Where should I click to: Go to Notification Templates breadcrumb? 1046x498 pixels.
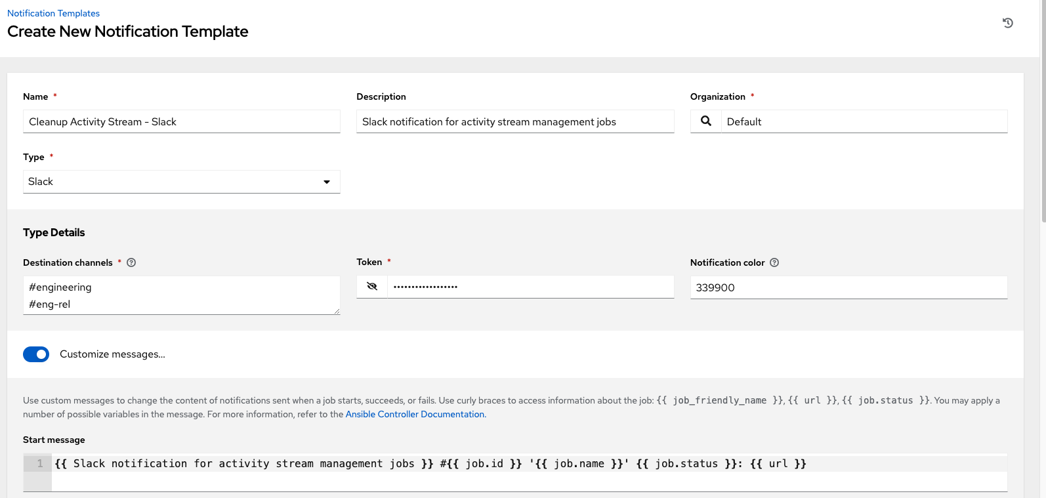pyautogui.click(x=54, y=13)
